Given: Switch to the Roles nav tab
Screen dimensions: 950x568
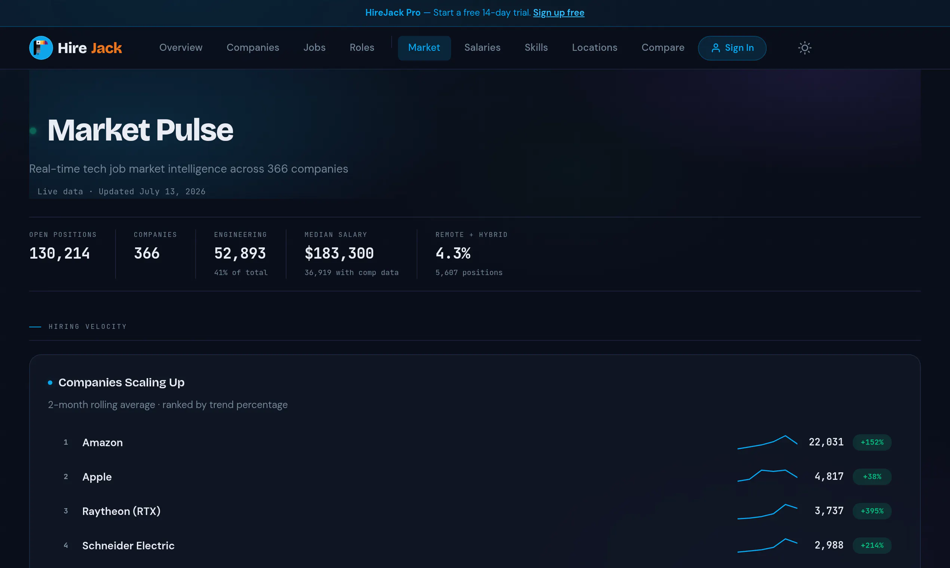Looking at the screenshot, I should [x=362, y=47].
